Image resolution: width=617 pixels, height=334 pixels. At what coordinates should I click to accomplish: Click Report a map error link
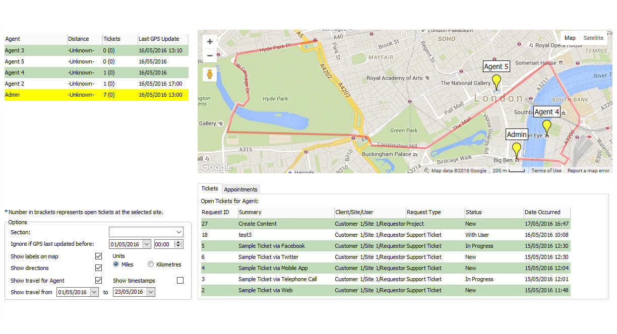point(588,171)
